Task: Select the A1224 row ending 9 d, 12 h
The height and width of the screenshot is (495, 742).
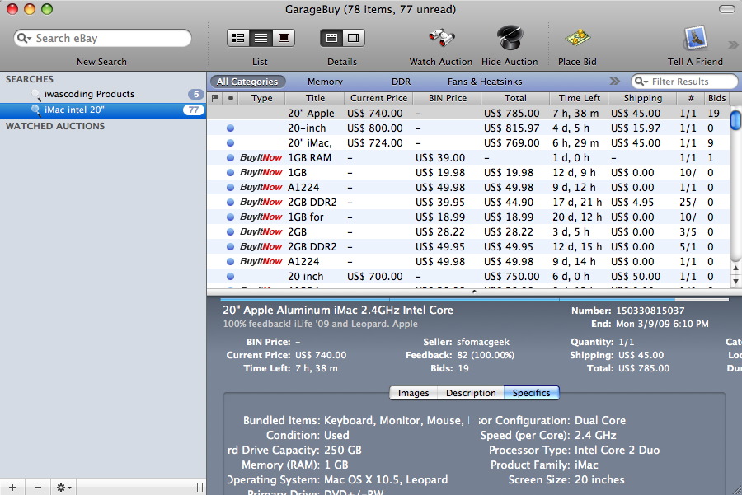Action: click(x=468, y=187)
